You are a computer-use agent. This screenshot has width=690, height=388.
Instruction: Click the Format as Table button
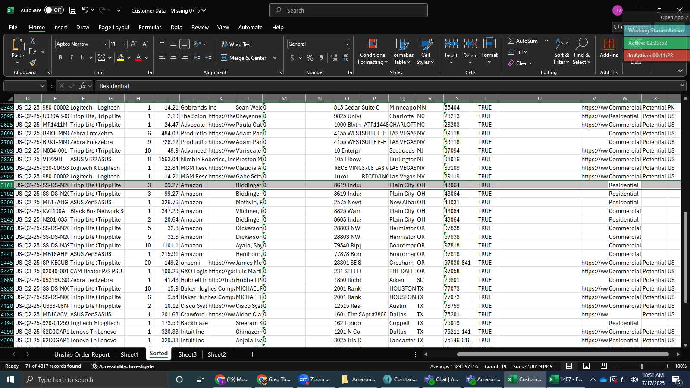(402, 52)
